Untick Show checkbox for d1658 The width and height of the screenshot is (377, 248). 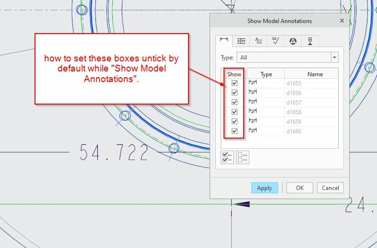pyautogui.click(x=235, y=112)
